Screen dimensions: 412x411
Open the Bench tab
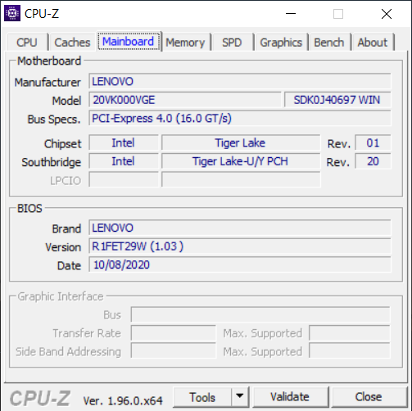pos(329,43)
